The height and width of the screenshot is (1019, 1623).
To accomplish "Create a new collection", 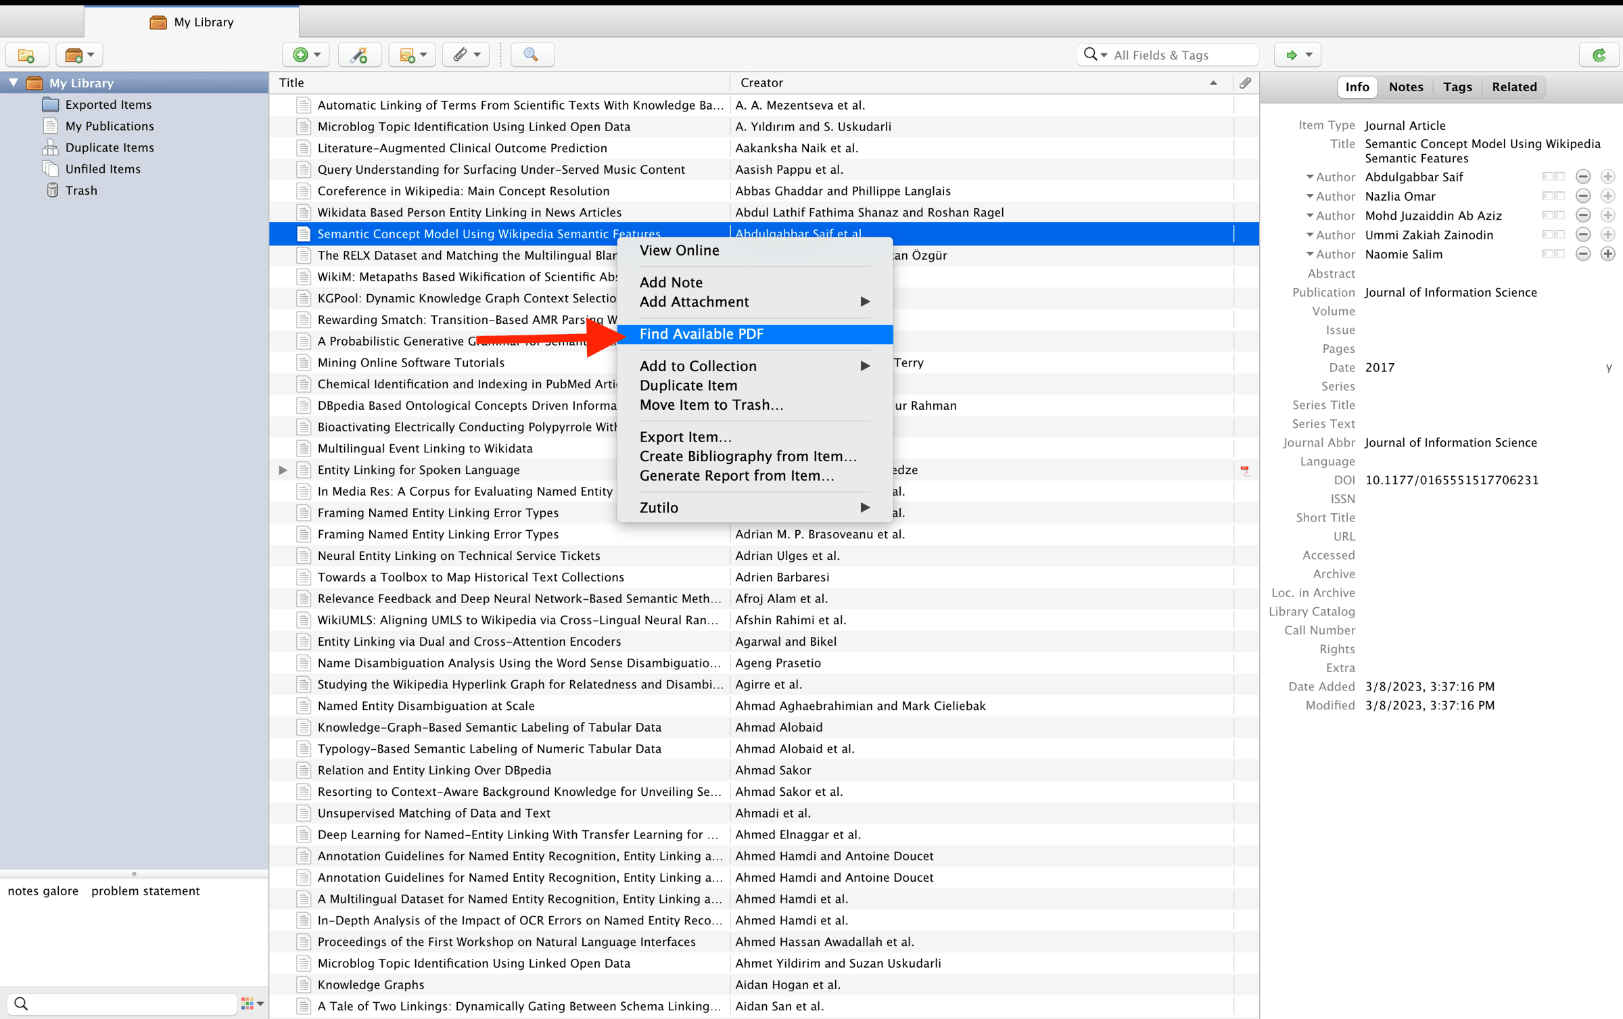I will 27,55.
